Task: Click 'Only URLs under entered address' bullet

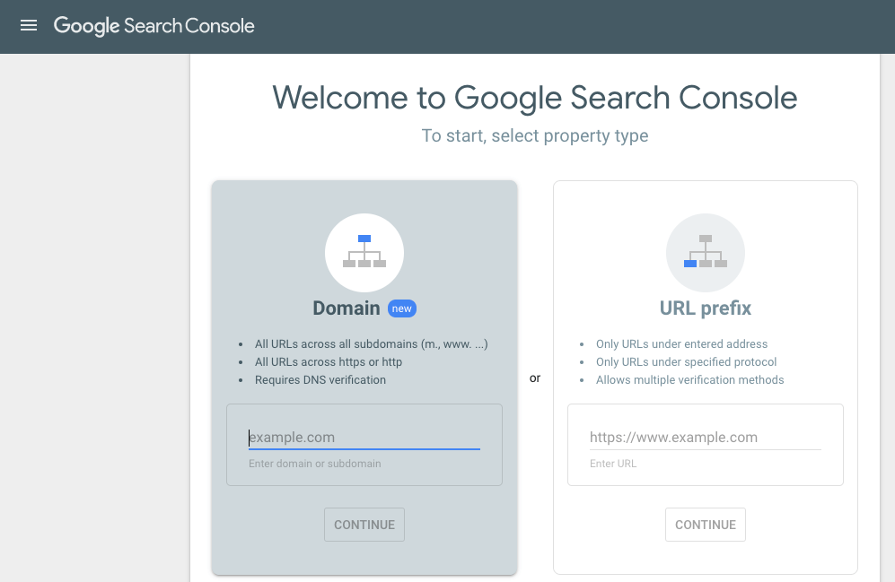Action: coord(681,344)
